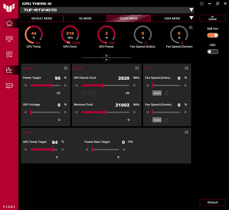Open the OSD settings sidebar icon
This screenshot has height=210, width=229.
[x=9, y=39]
